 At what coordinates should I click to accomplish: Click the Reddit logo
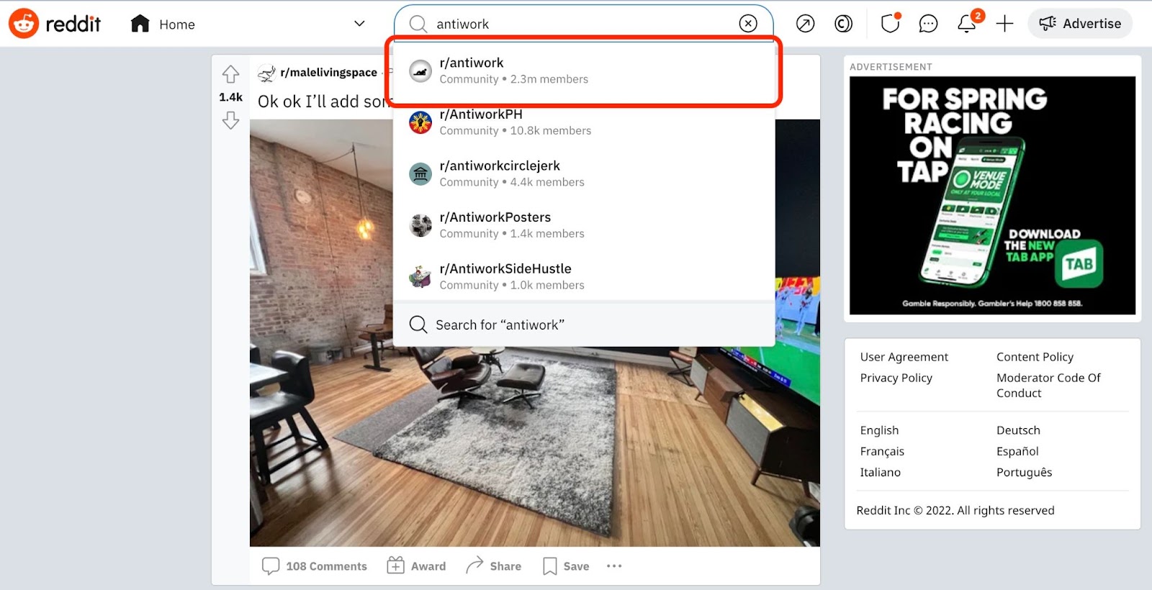pyautogui.click(x=55, y=24)
